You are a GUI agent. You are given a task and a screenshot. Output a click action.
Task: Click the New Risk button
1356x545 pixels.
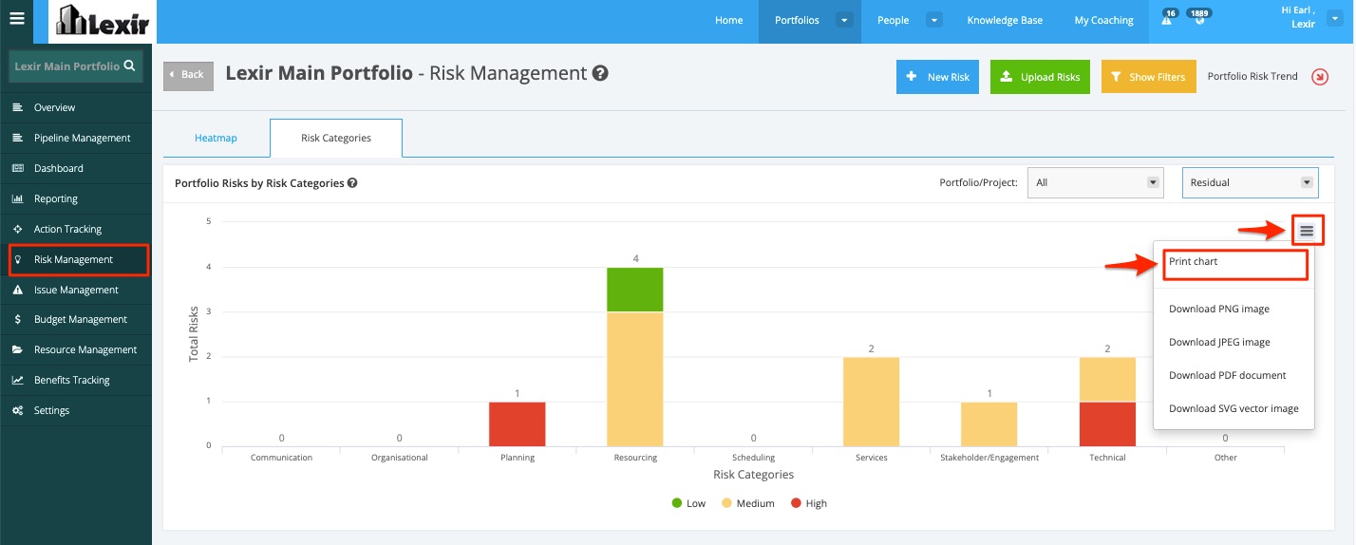click(x=937, y=77)
